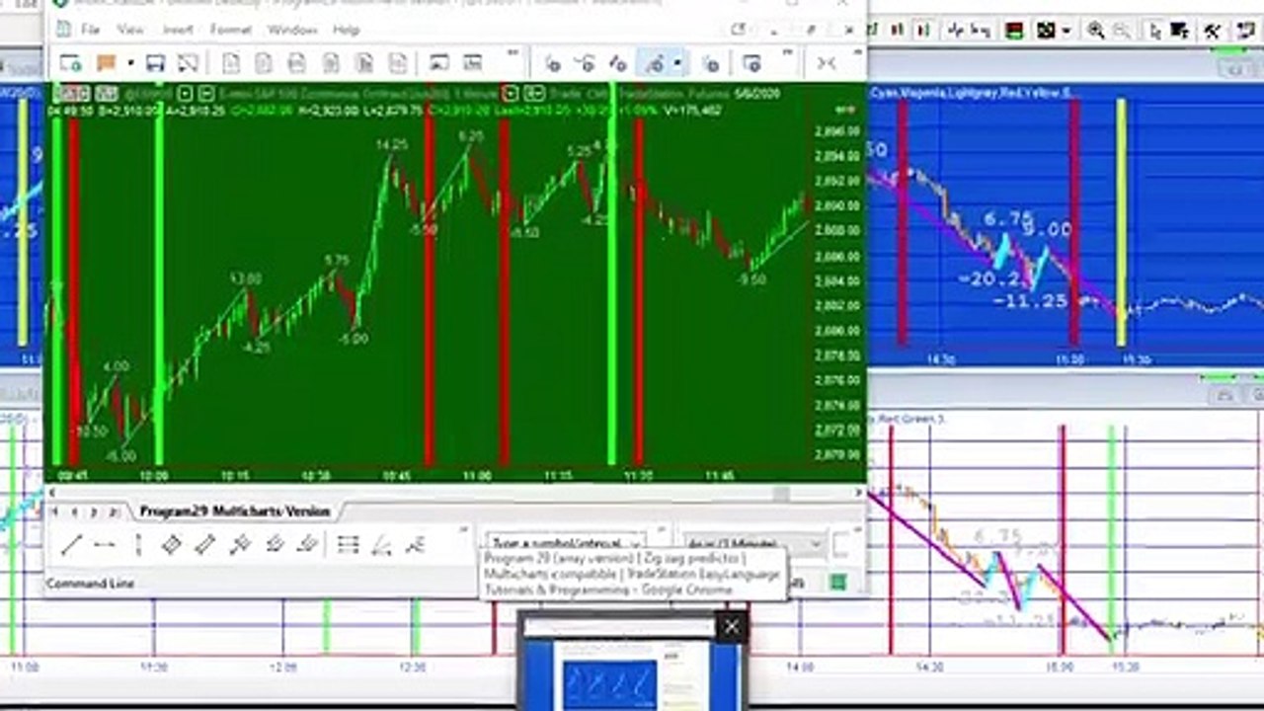The image size is (1264, 711).
Task: Click the green chart's horizontal scrollbar thumb
Action: [x=781, y=493]
